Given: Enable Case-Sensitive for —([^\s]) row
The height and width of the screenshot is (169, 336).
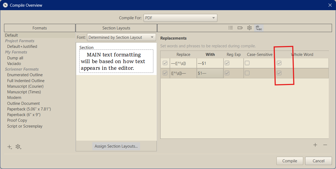Looking at the screenshot, I should (x=247, y=63).
